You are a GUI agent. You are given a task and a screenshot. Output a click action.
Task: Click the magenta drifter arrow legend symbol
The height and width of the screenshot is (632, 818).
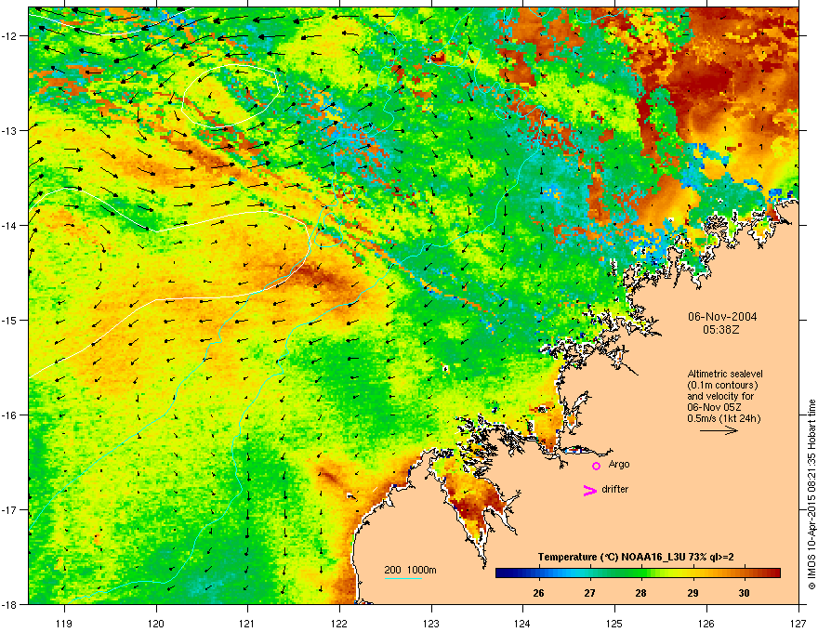590,490
